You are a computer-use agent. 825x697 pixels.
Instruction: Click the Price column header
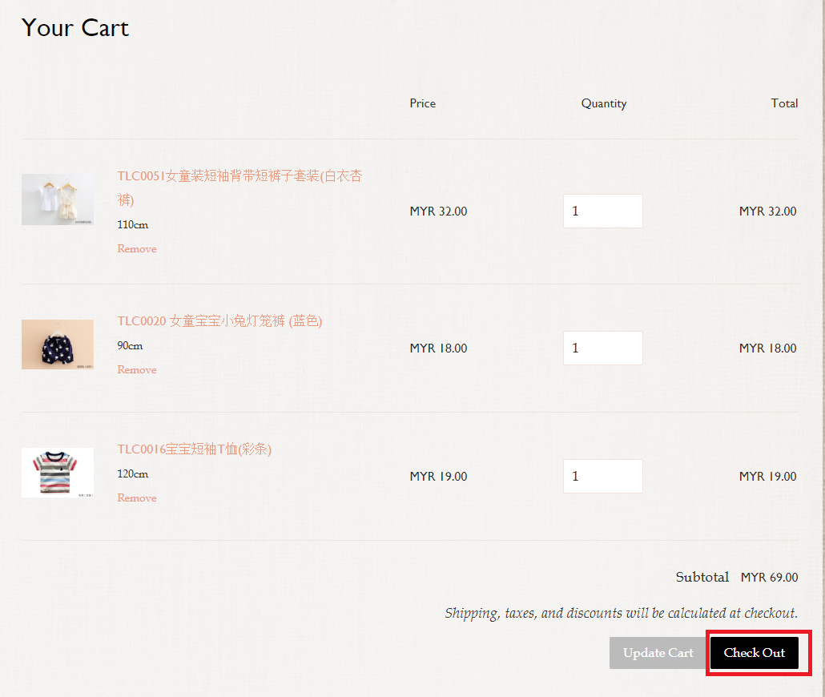coord(422,103)
